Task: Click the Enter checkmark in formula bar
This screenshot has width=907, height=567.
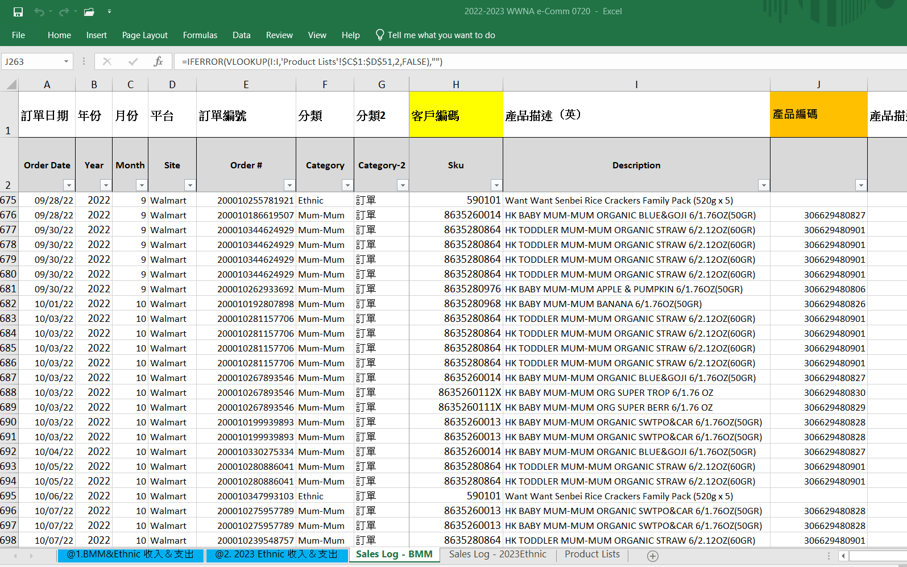Action: click(x=133, y=61)
